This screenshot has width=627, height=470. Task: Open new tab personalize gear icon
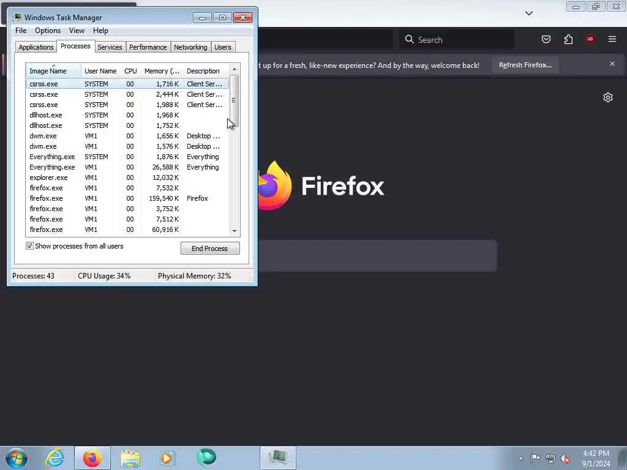click(x=608, y=97)
